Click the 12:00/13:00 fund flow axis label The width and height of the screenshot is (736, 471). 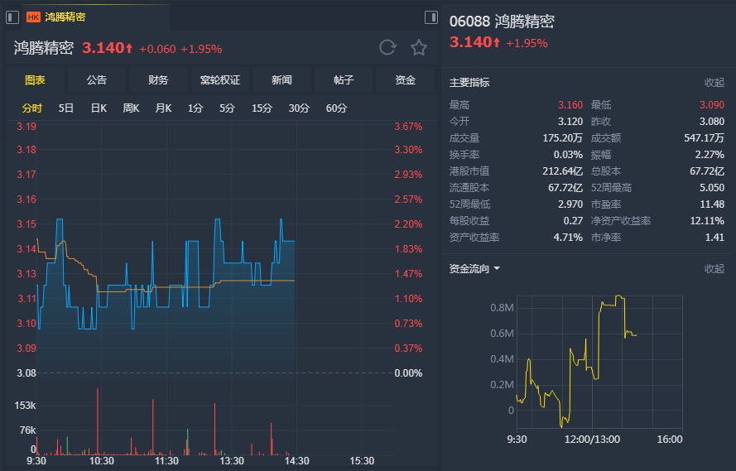[x=592, y=440]
